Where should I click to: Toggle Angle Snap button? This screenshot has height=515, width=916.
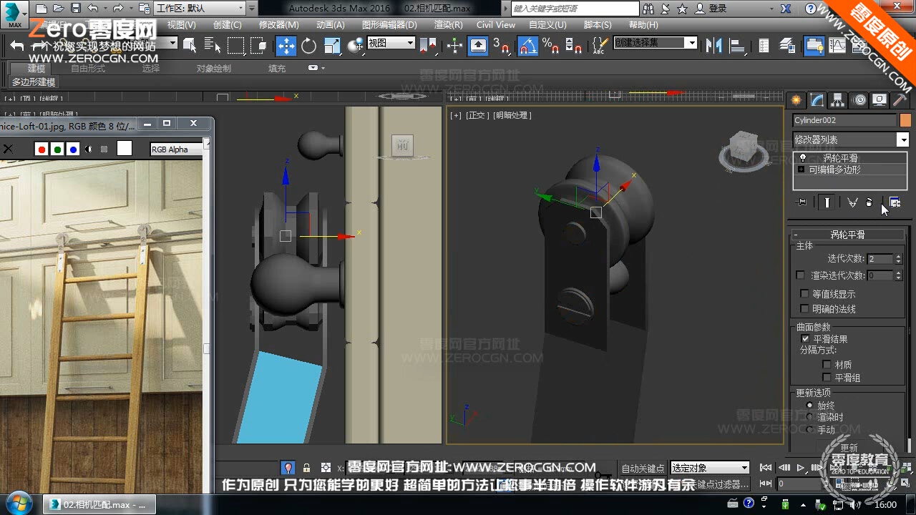click(527, 46)
